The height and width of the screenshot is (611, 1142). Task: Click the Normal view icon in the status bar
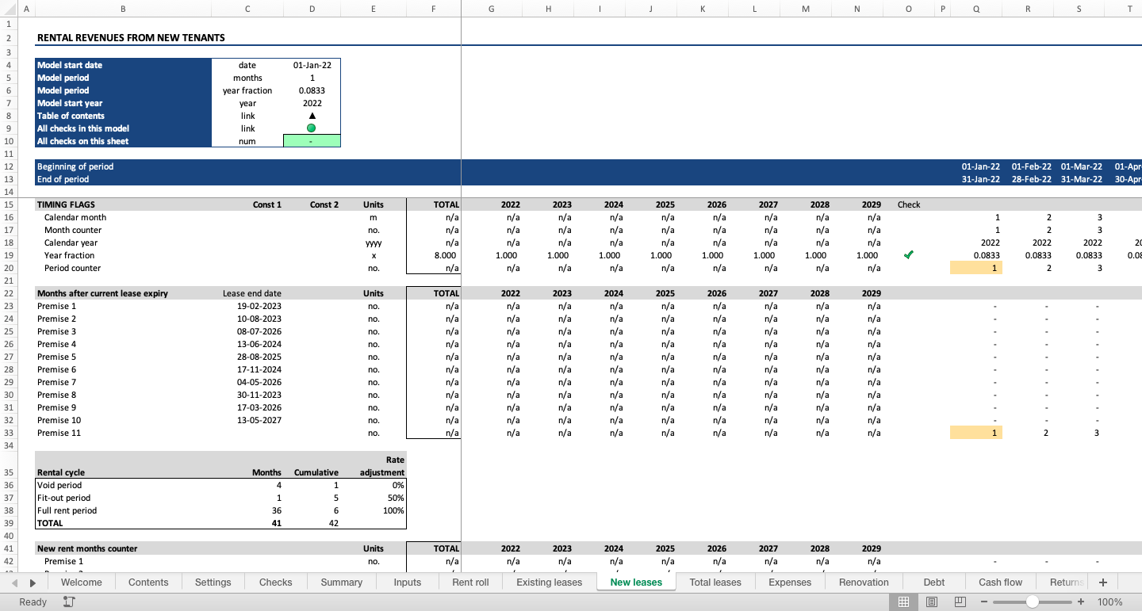coord(904,602)
